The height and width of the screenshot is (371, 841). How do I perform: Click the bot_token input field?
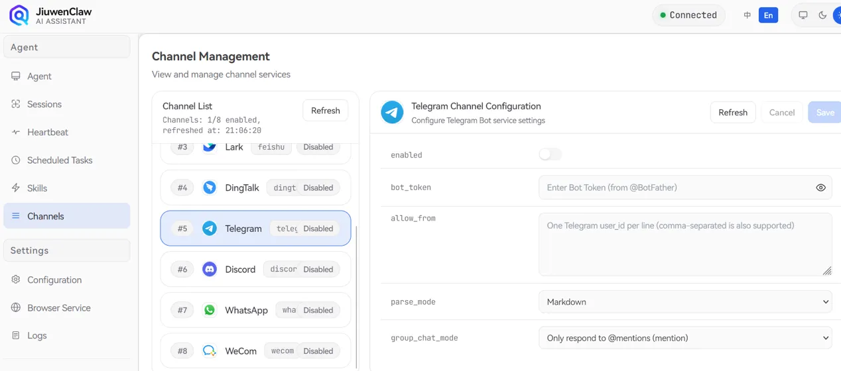pos(677,187)
